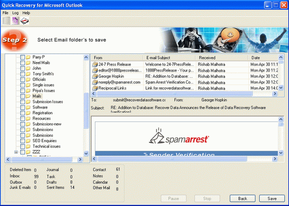Tick the Registration folder checkbox
Screen dimensions: 289x206
tap(22, 113)
